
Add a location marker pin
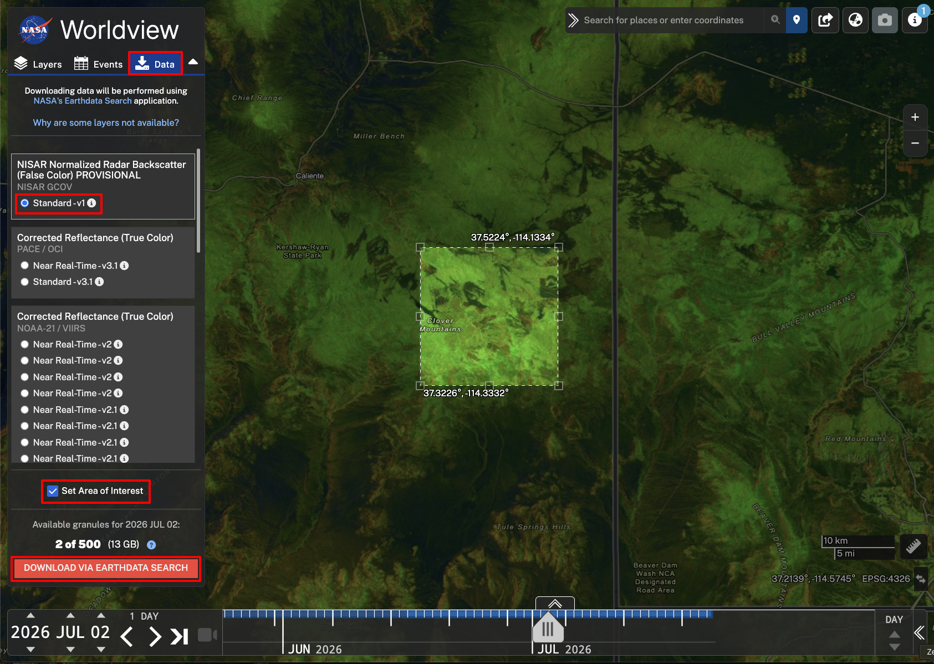point(797,20)
